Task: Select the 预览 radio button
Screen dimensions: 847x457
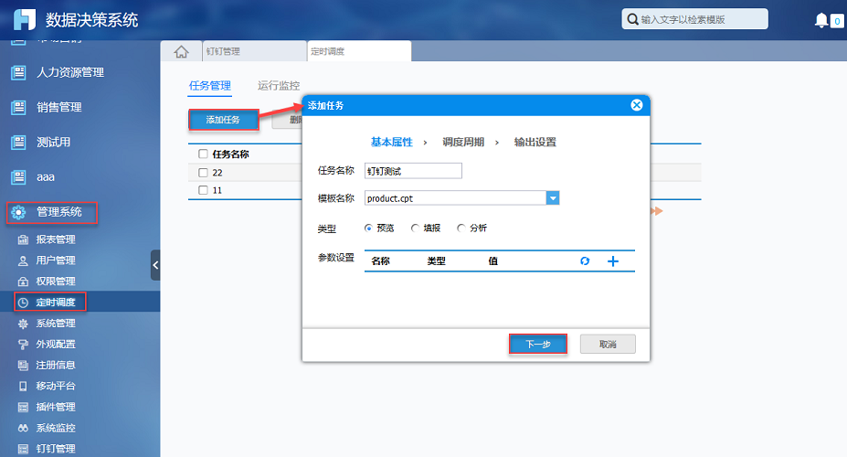Action: [x=368, y=228]
